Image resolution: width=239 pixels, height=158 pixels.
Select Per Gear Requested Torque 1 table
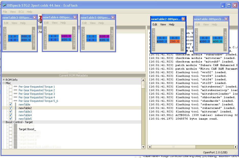36,87
